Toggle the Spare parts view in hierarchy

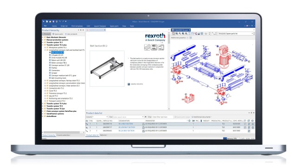point(58,34)
